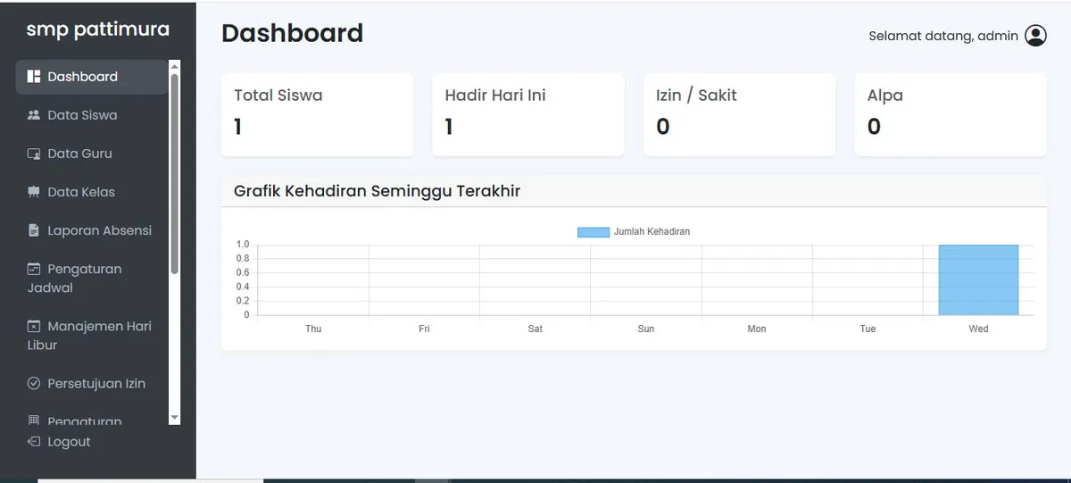Open Laporan Absensi report page
The height and width of the screenshot is (483, 1071).
92,230
